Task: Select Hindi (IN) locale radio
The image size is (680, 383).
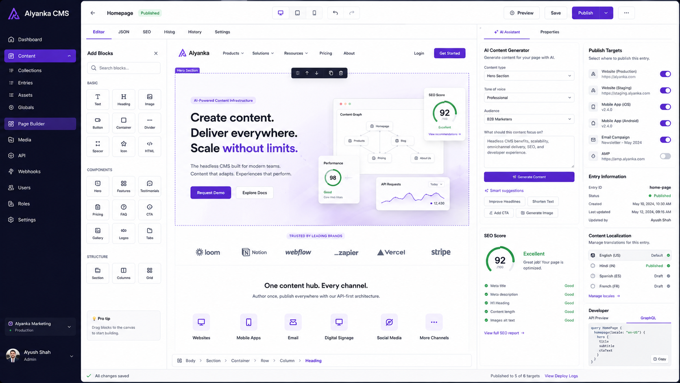Action: pos(593,266)
